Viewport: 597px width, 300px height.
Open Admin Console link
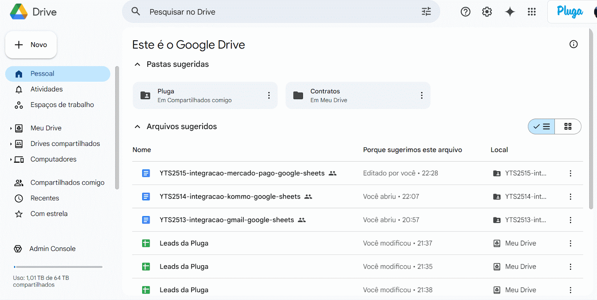click(x=52, y=249)
